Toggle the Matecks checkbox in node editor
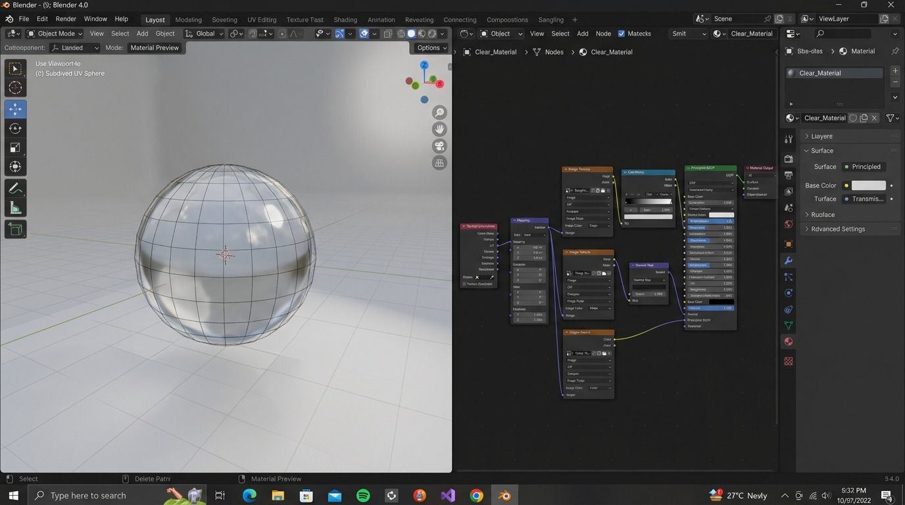The image size is (905, 505). click(621, 34)
